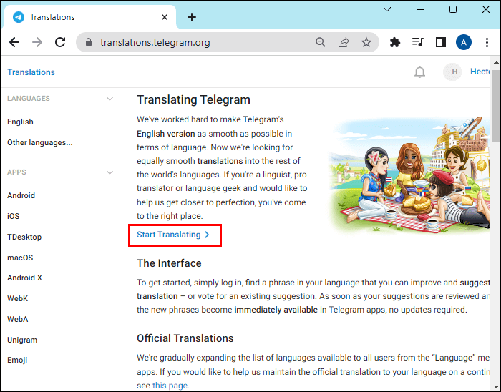Open the Unigram app section

(22, 340)
